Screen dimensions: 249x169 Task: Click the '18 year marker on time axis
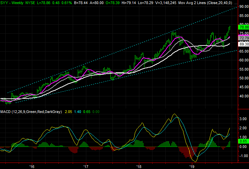point(139,167)
